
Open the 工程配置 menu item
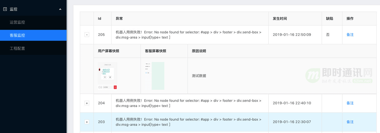click(17, 48)
